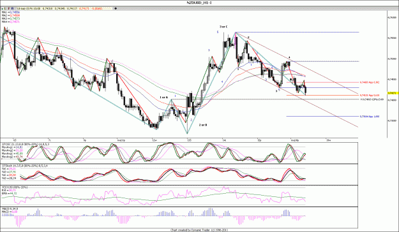This screenshot has height=232, width=399.
Task: Click the R button in chart toolbar
Action: pos(13,9)
